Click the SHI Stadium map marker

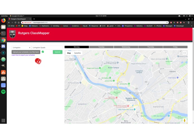110,78
